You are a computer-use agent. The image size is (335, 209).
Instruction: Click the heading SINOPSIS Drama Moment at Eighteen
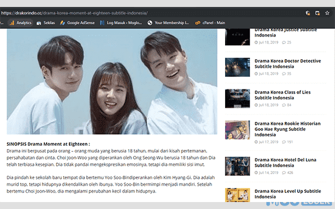pos(48,144)
